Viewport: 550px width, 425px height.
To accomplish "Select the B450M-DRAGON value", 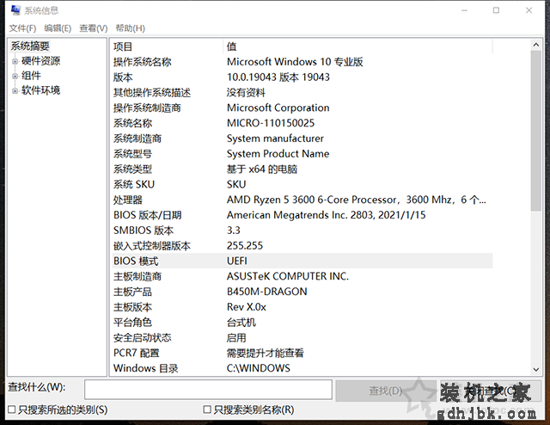I will pyautogui.click(x=266, y=292).
